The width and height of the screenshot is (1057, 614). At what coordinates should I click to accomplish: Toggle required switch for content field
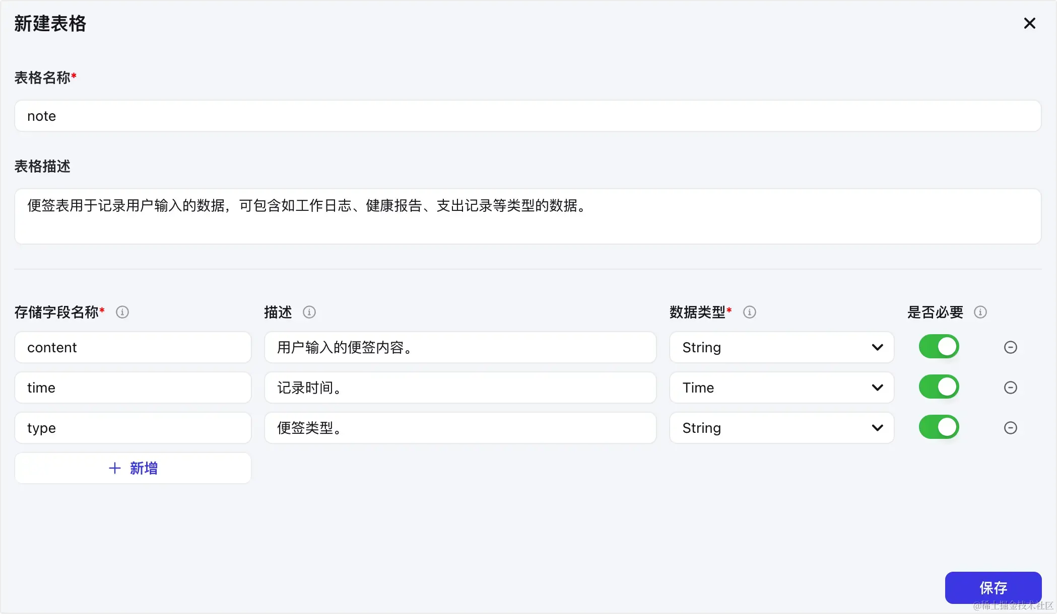(939, 347)
